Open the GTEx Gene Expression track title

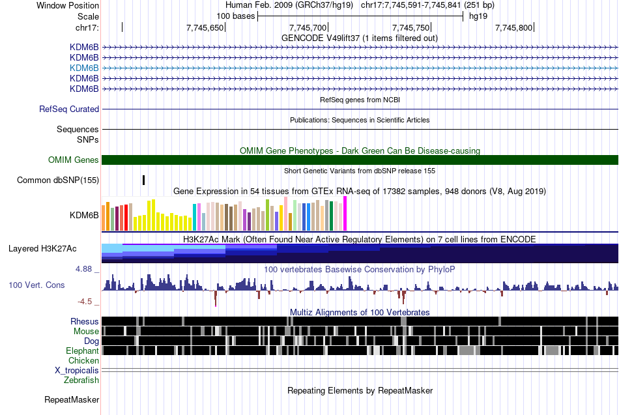[360, 191]
